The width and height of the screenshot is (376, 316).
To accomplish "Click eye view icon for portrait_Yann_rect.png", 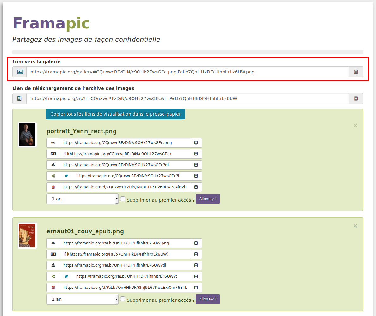I will point(53,142).
